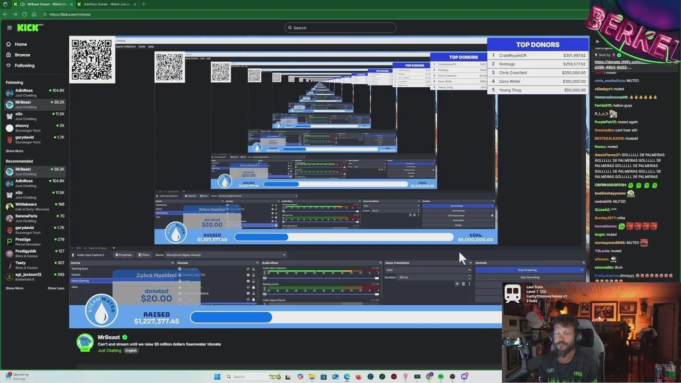
Task: Click the Stop Streaming button in OBS
Action: point(527,270)
